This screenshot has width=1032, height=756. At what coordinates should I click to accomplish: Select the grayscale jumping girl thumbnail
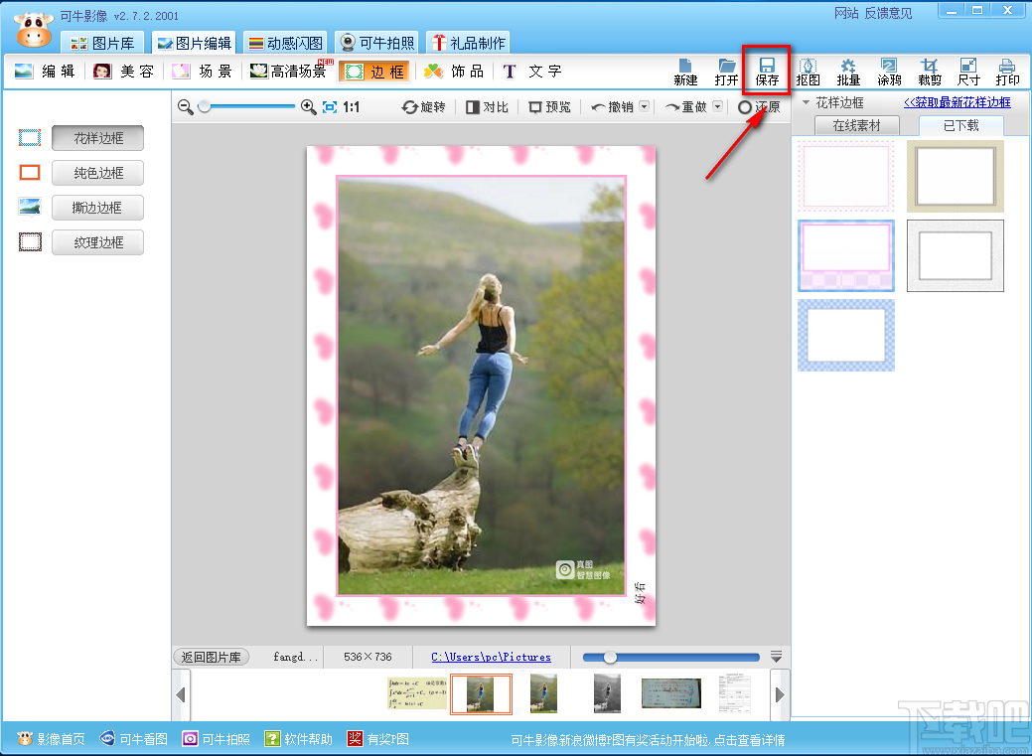coord(607,693)
